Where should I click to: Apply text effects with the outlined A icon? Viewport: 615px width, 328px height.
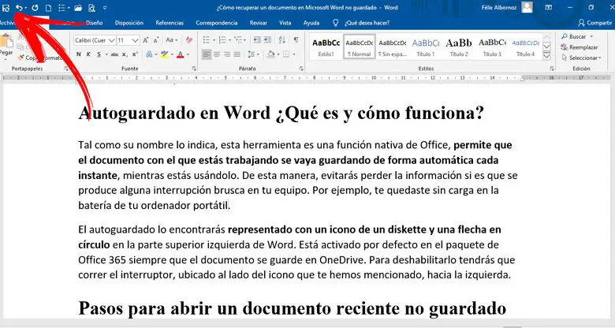pos(149,54)
